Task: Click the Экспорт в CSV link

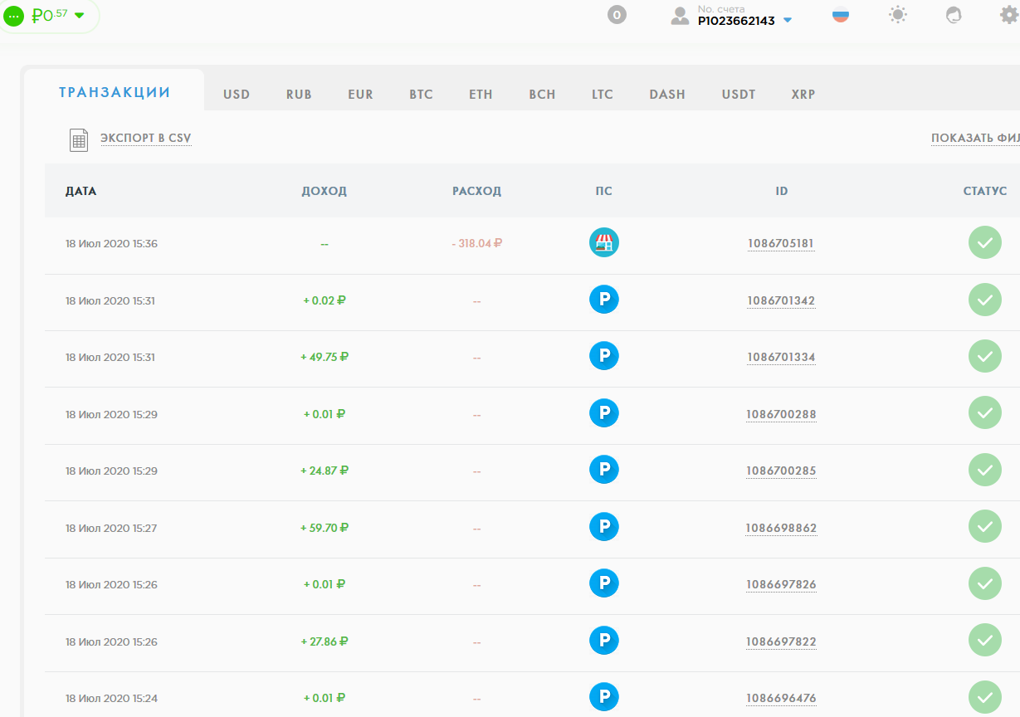Action: point(146,139)
